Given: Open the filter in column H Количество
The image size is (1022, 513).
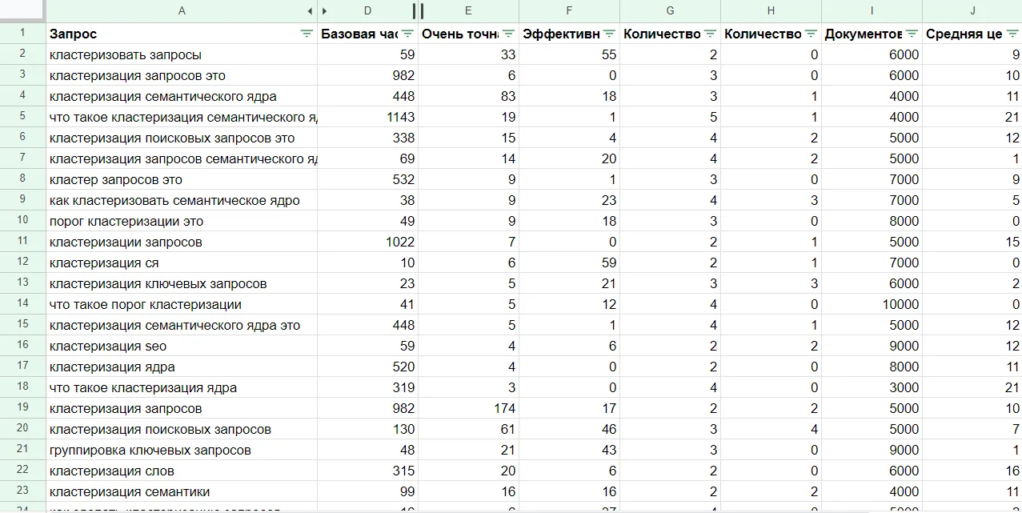Looking at the screenshot, I should click(x=812, y=34).
